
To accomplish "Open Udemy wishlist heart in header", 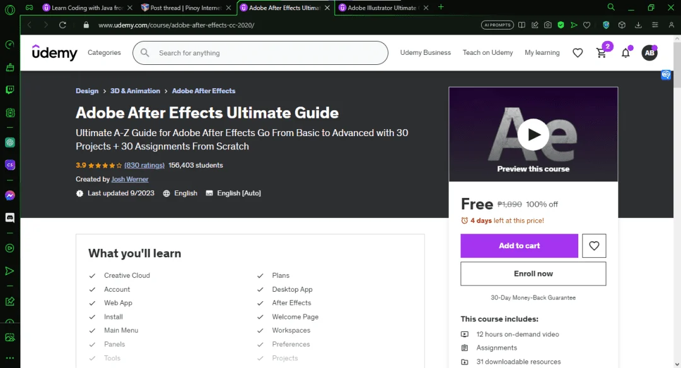I will point(578,53).
